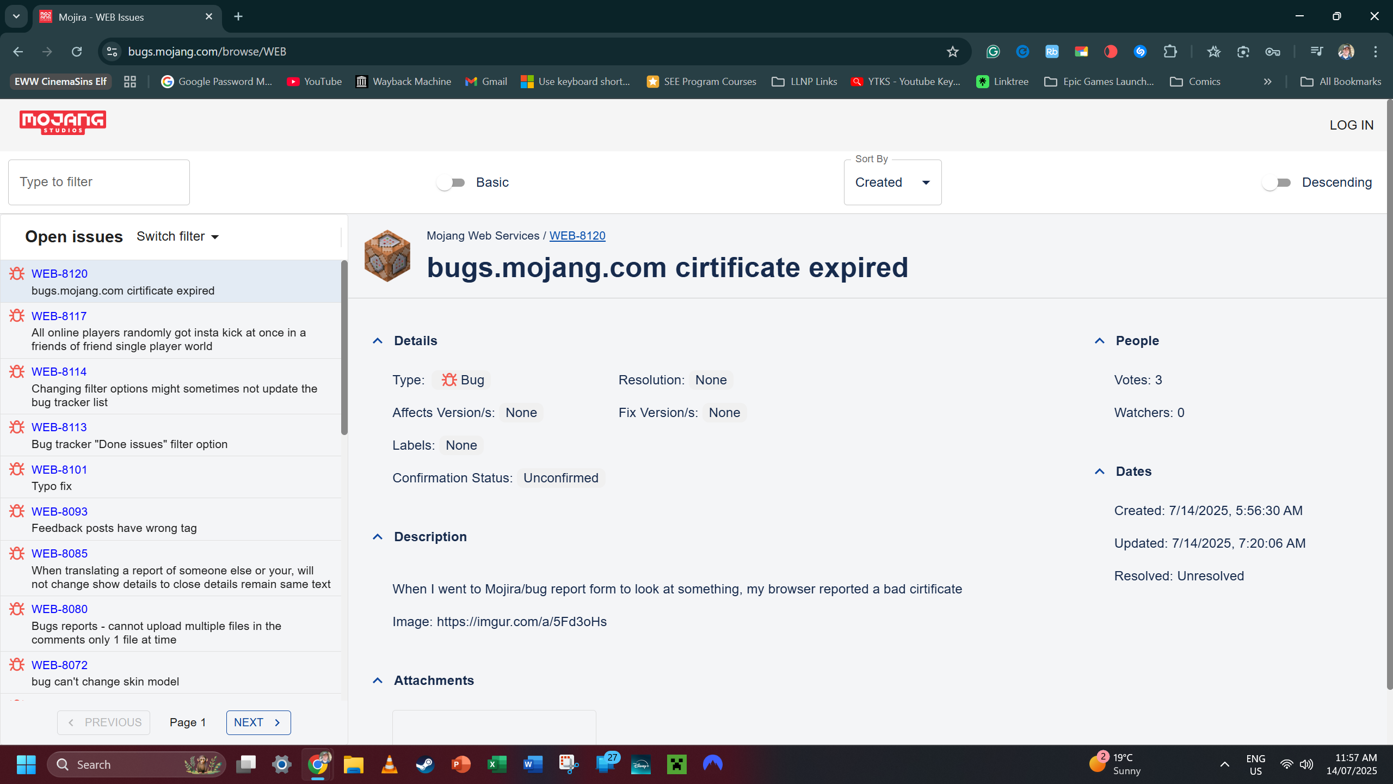The height and width of the screenshot is (784, 1393).
Task: Open Minecraft creeper icon in taskbar
Action: coord(676,764)
